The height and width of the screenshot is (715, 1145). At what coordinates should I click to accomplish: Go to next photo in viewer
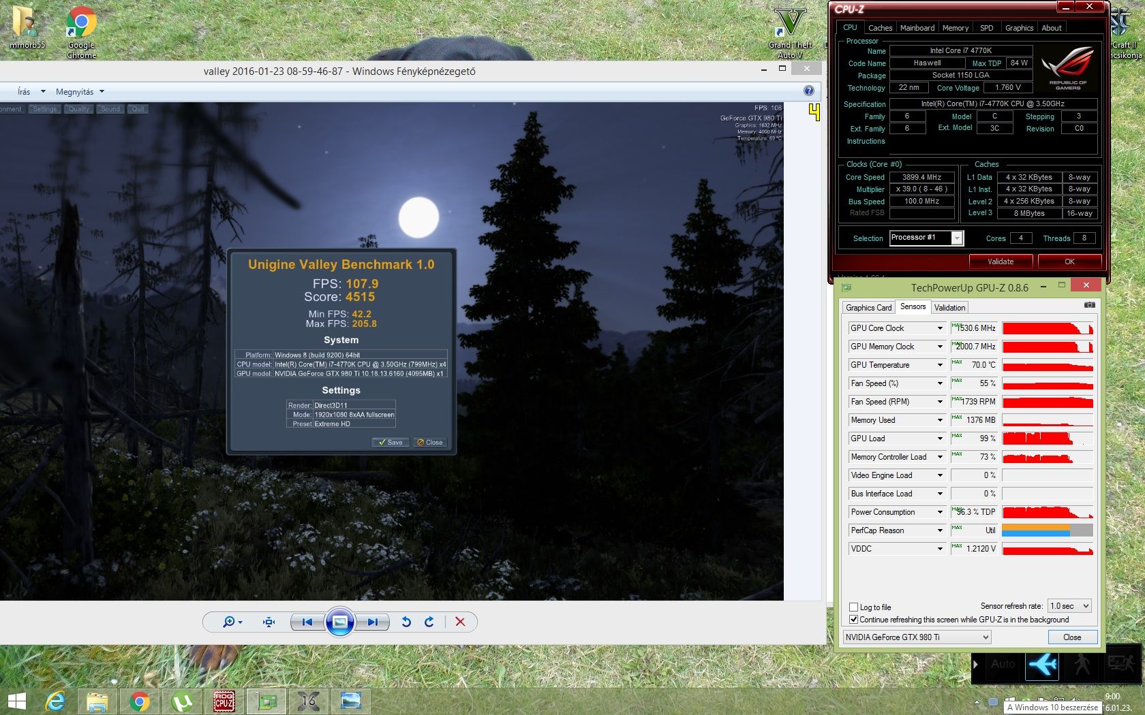(x=372, y=622)
